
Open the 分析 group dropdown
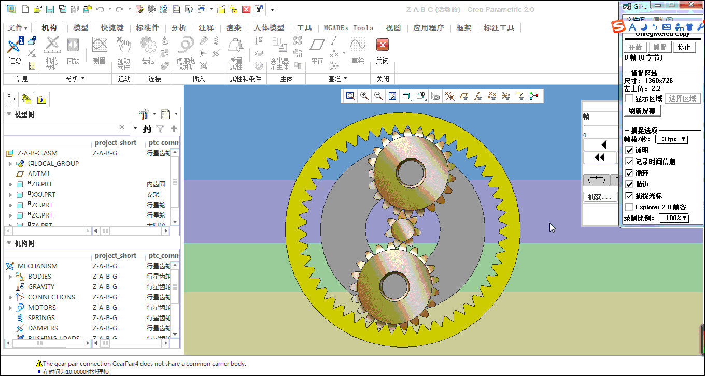75,79
